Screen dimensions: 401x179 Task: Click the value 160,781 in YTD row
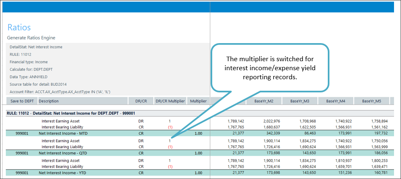pos(381,173)
